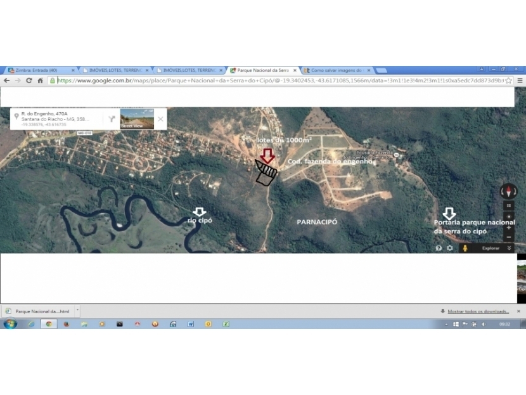Zoom out the map with minus button
The height and width of the screenshot is (395, 526).
[508, 236]
